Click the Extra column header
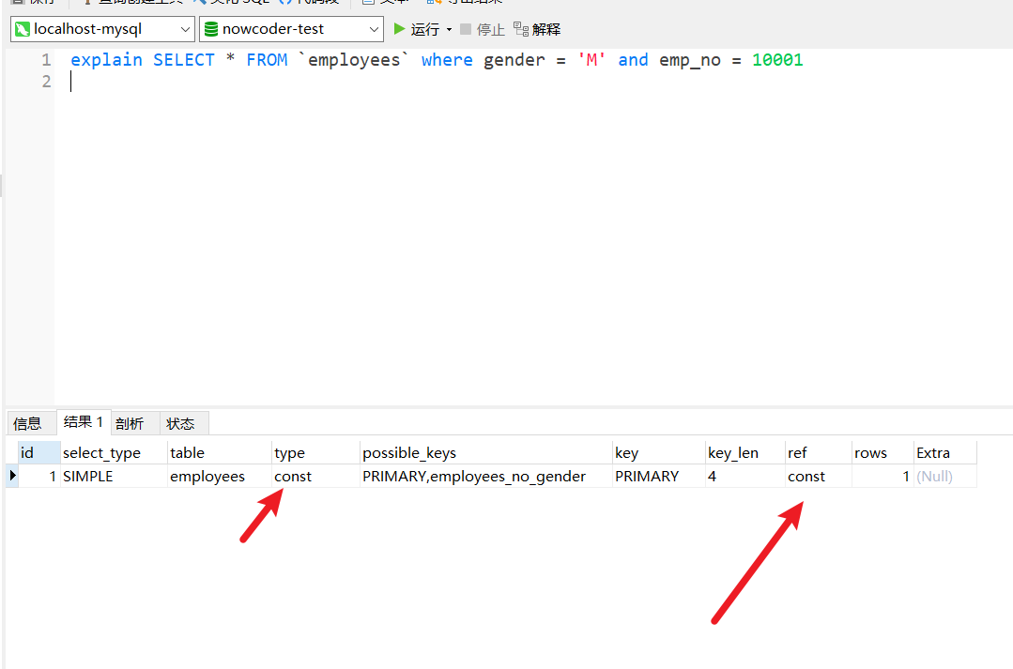Screen dimensions: 1013x669 tap(945, 452)
